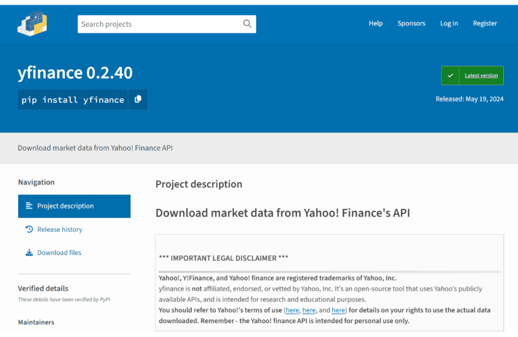The width and height of the screenshot is (518, 337).
Task: Click the pip install yfinance command text
Action: click(73, 100)
